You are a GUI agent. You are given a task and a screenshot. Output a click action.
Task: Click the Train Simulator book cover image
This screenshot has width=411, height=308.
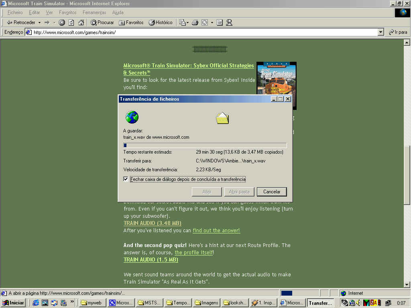pos(276,78)
